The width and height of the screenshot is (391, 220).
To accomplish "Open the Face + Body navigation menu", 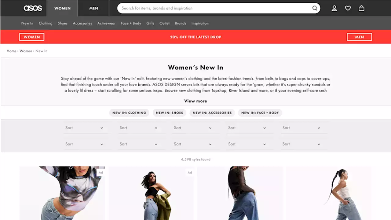I will [131, 23].
